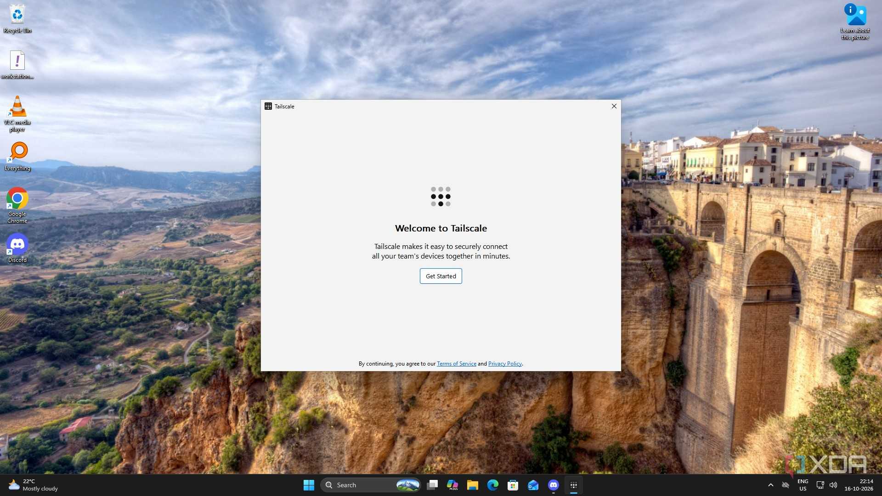Open Microsoft 365 Copilot taskbar icon
The image size is (882, 496).
(x=452, y=485)
